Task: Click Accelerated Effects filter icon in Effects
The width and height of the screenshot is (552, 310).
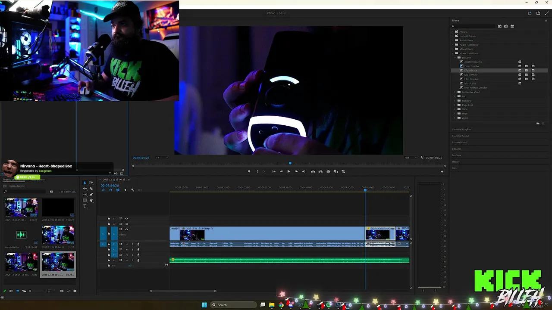Action: (x=500, y=26)
